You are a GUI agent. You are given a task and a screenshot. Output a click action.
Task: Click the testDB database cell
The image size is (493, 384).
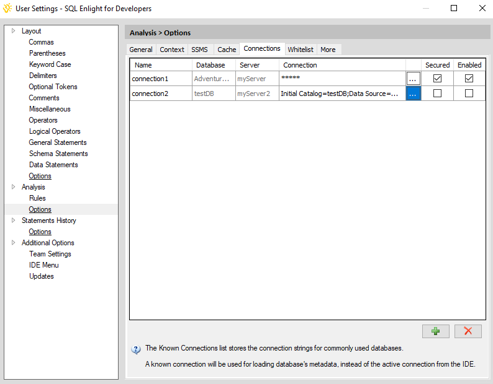pos(214,94)
